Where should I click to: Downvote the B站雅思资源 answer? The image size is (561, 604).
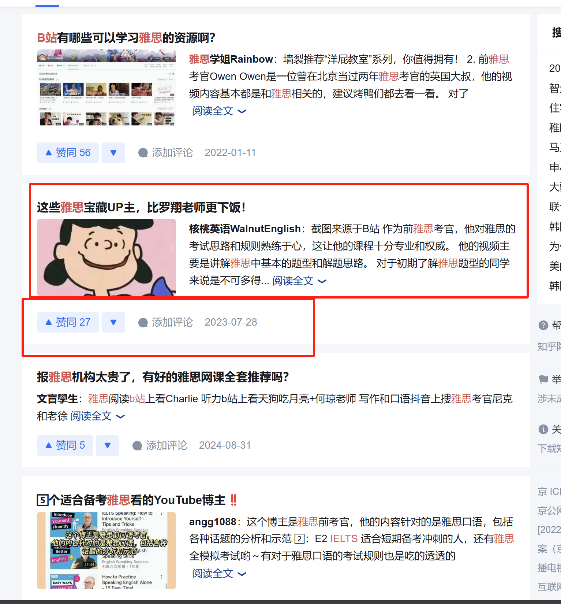click(x=113, y=153)
